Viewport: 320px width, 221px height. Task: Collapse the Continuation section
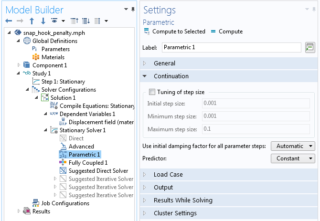tap(171, 76)
